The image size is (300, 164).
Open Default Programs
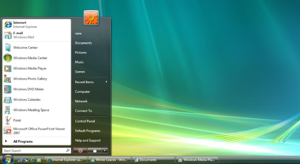88,131
